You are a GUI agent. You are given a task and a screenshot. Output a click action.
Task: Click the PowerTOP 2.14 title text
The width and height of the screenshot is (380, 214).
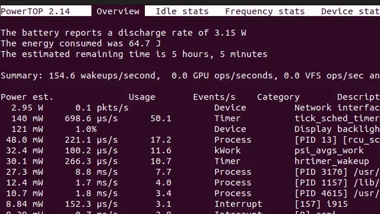(36, 11)
